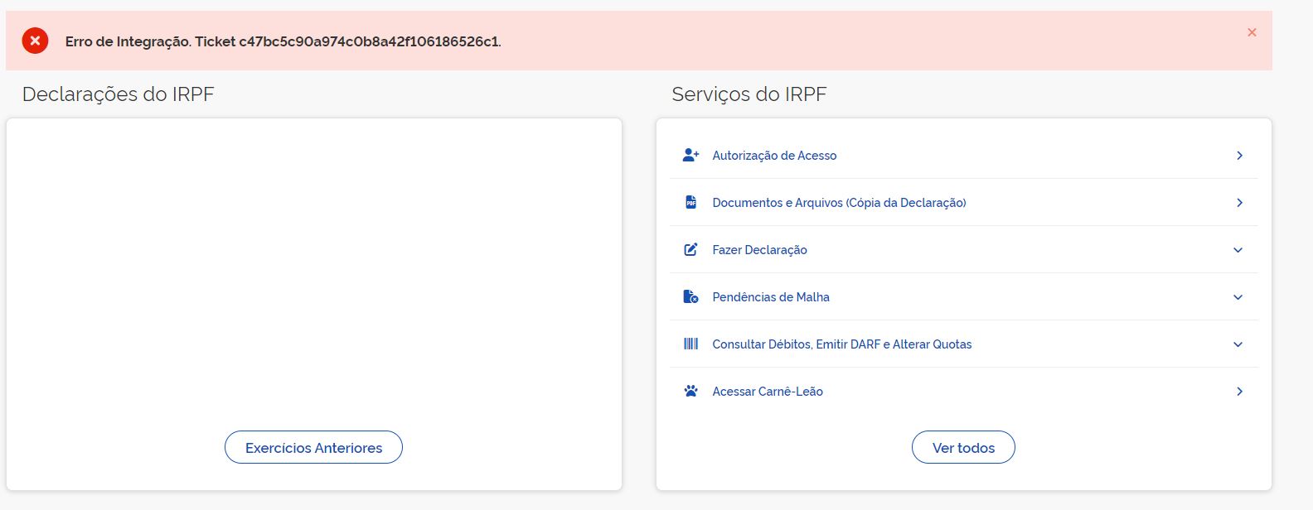This screenshot has width=1313, height=510.
Task: Click the Pendências de Malha file icon
Action: click(690, 297)
